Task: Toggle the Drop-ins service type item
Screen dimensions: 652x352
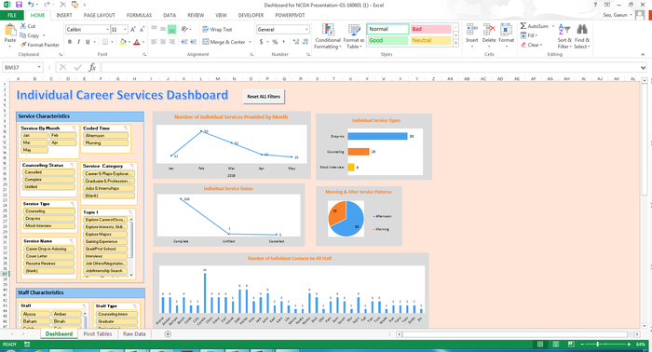Action: click(49, 218)
